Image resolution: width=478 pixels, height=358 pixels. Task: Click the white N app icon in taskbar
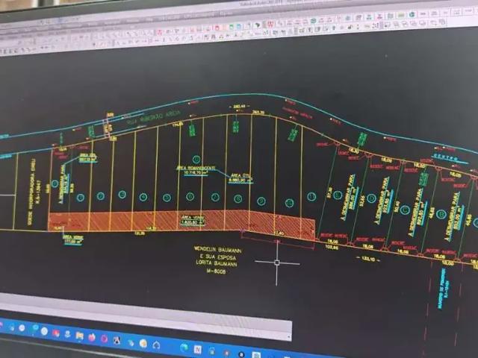coord(197,349)
